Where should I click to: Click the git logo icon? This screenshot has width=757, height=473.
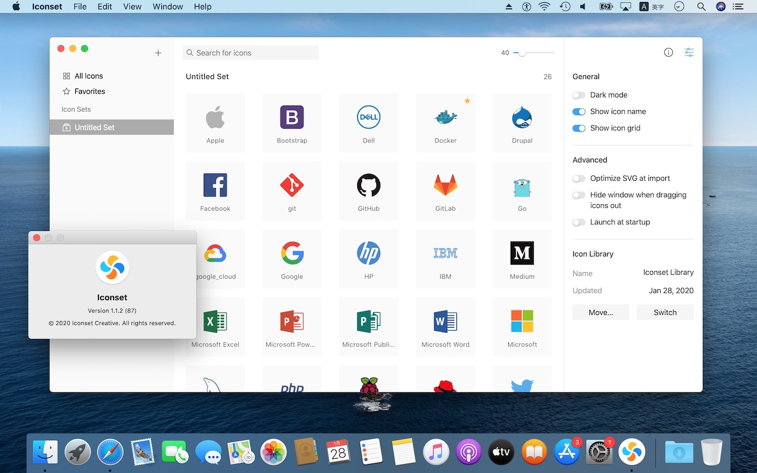pyautogui.click(x=292, y=185)
